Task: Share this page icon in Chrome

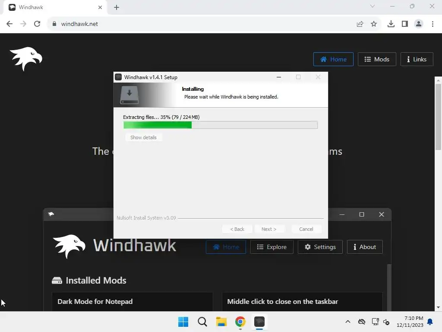Action: pyautogui.click(x=360, y=24)
